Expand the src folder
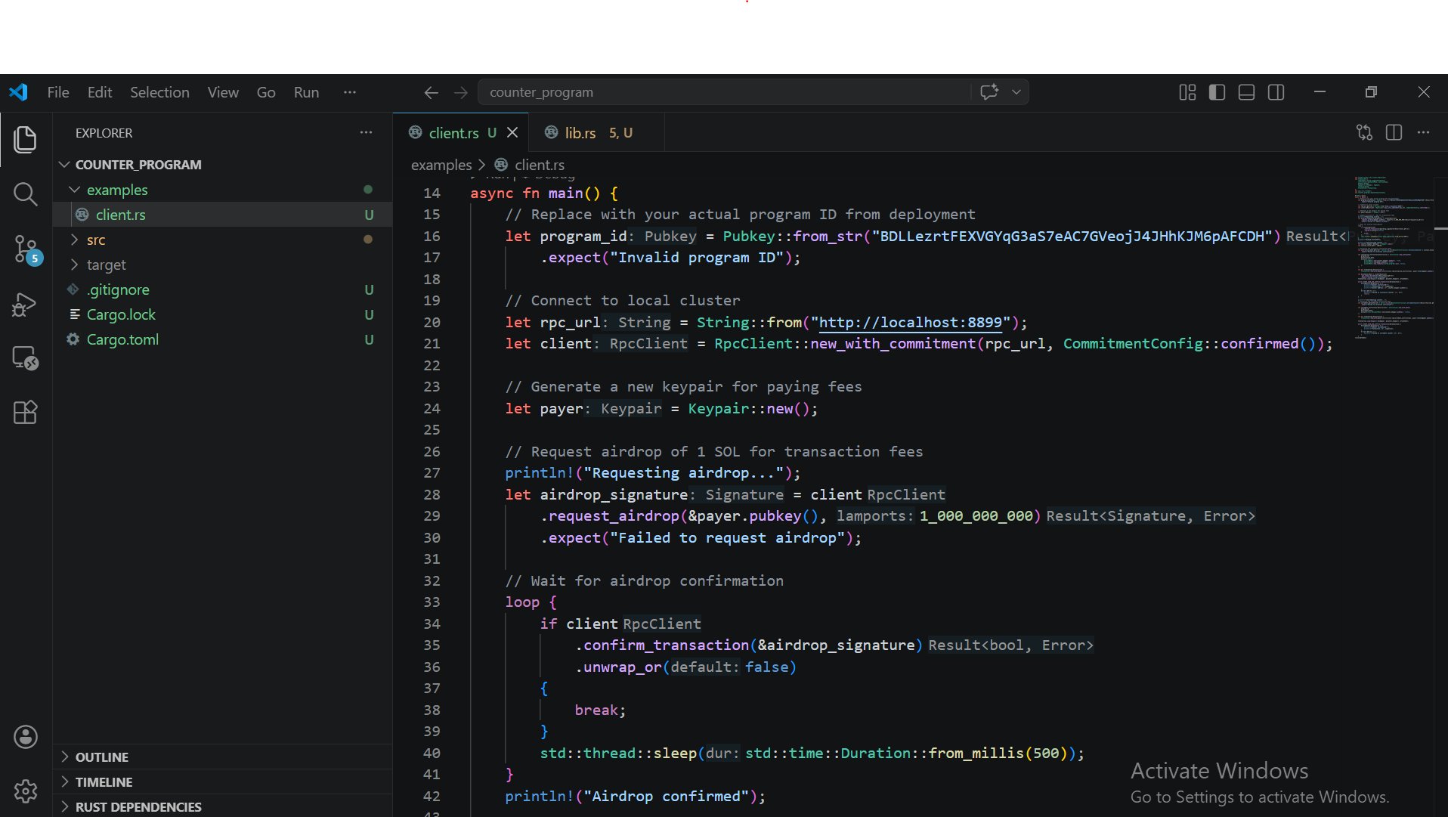Image resolution: width=1448 pixels, height=817 pixels. (x=96, y=240)
